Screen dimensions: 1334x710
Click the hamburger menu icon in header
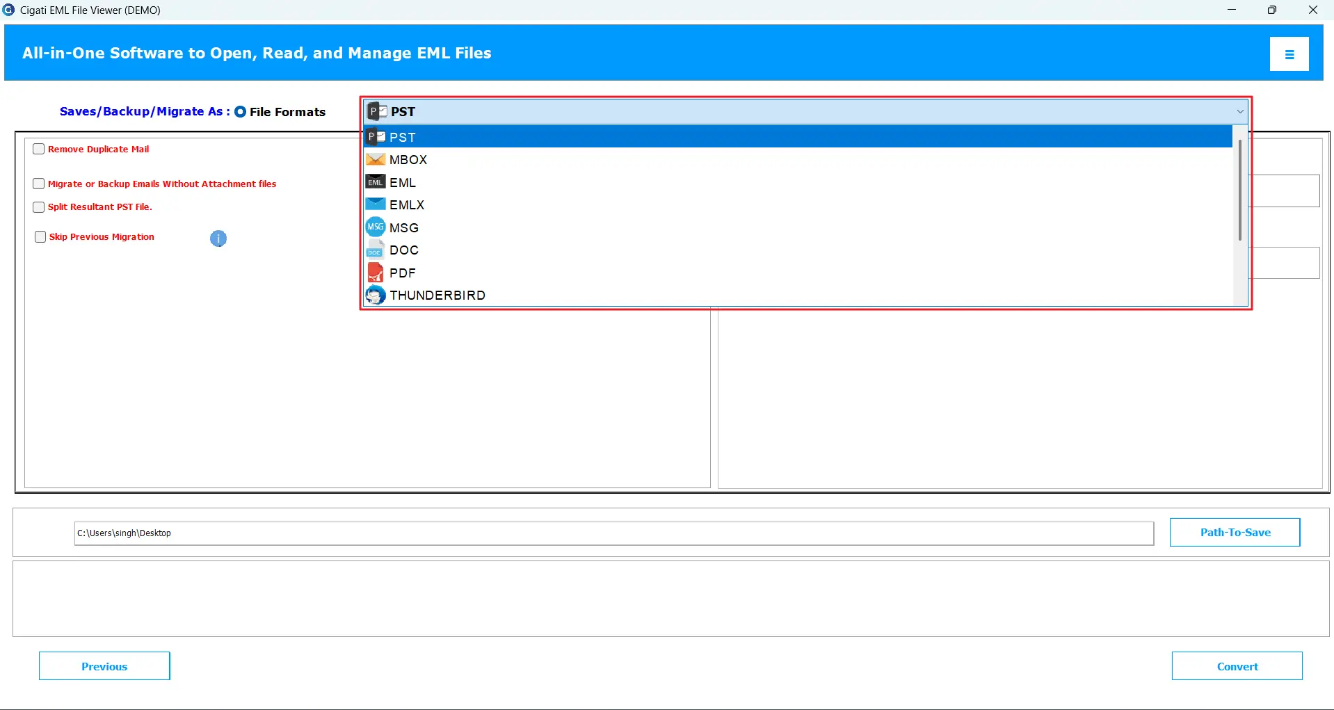pyautogui.click(x=1289, y=54)
